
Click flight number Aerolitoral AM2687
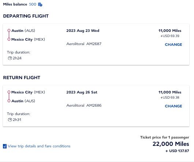pos(84,44)
